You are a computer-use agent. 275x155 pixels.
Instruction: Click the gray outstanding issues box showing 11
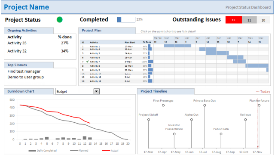(249, 20)
